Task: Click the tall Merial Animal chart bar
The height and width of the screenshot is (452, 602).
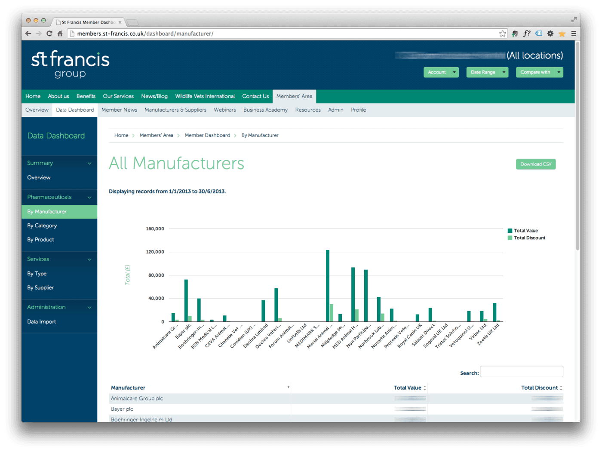Action: pyautogui.click(x=328, y=286)
